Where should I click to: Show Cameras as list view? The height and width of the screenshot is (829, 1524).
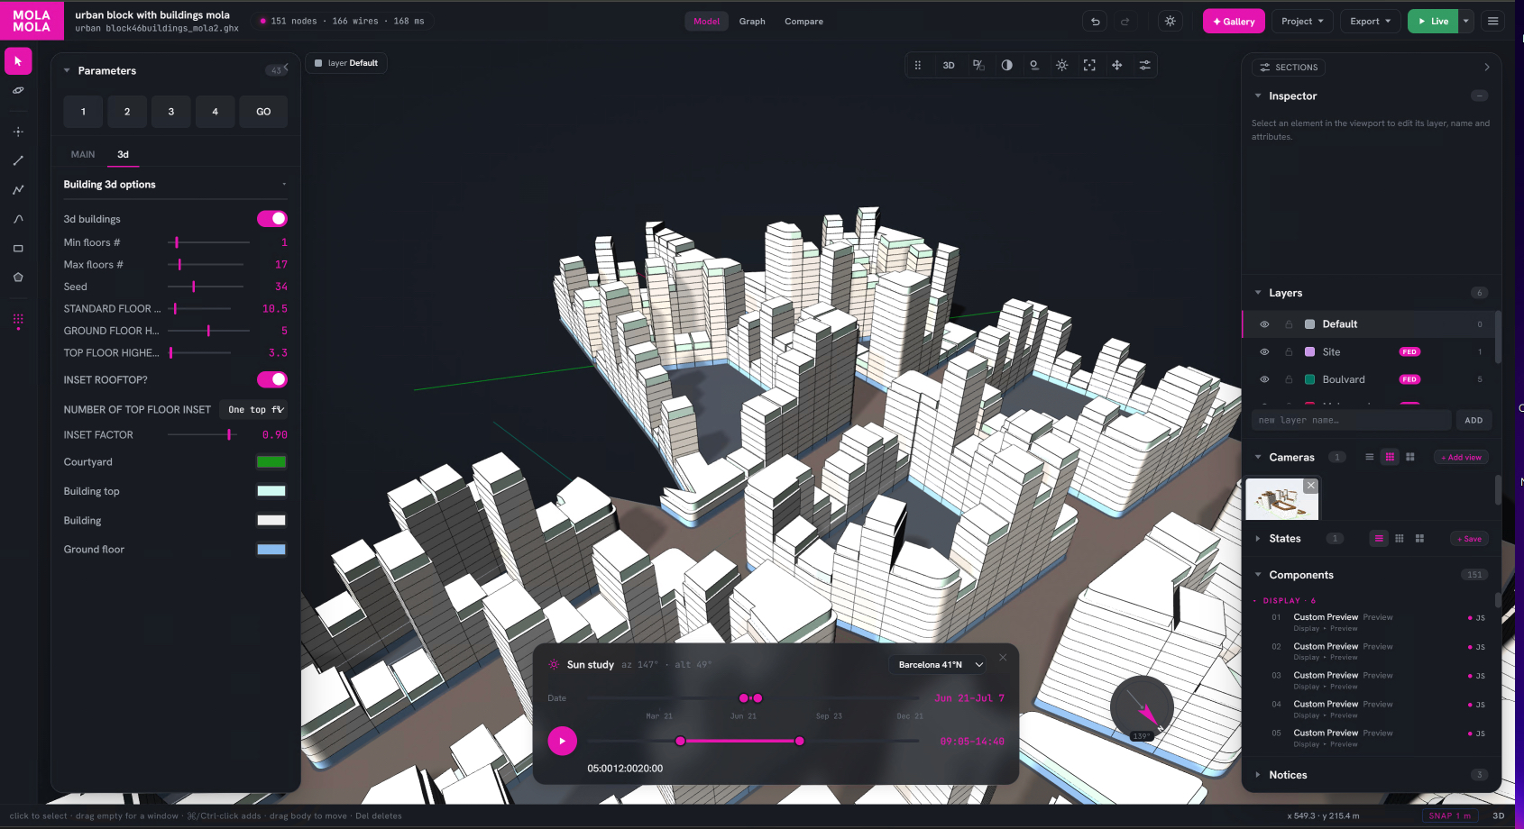click(x=1370, y=457)
